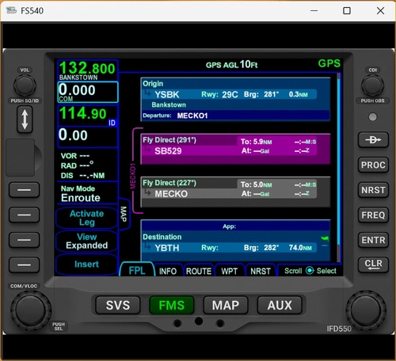396x361 pixels.
Task: Click the ENTR bezel button
Action: point(373,240)
